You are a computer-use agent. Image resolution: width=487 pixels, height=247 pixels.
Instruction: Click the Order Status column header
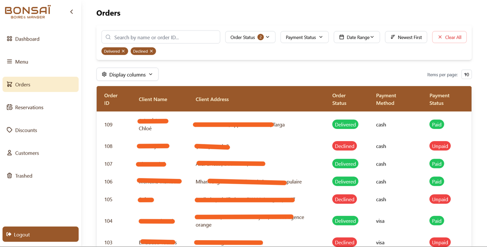coord(339,99)
